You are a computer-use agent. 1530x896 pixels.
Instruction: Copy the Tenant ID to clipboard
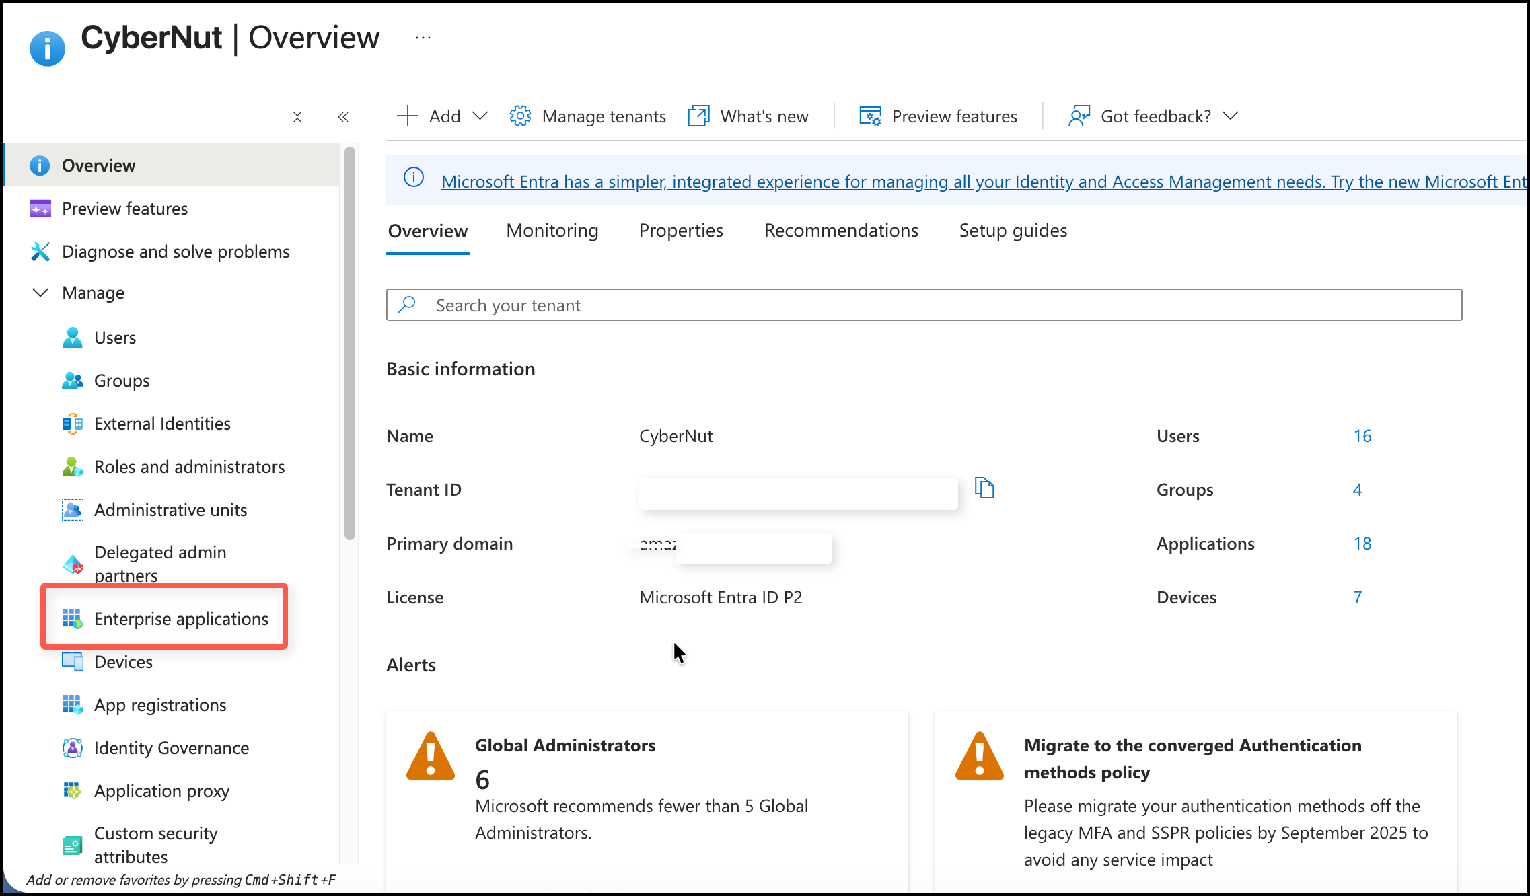pyautogui.click(x=984, y=488)
